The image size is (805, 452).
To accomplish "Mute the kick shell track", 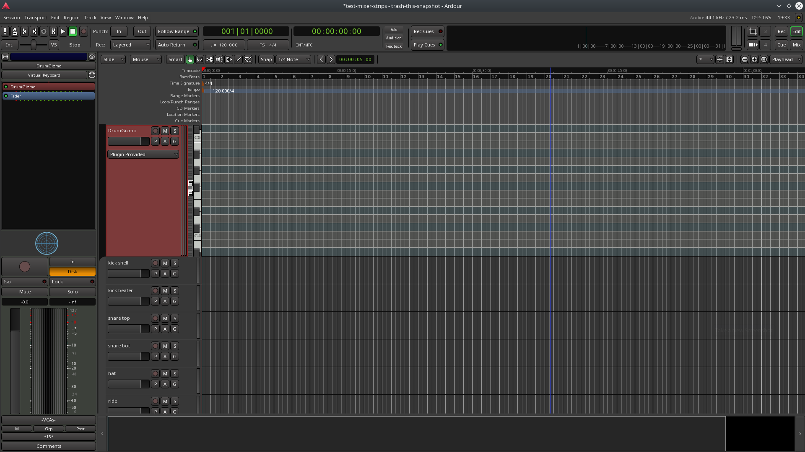I will 165,263.
